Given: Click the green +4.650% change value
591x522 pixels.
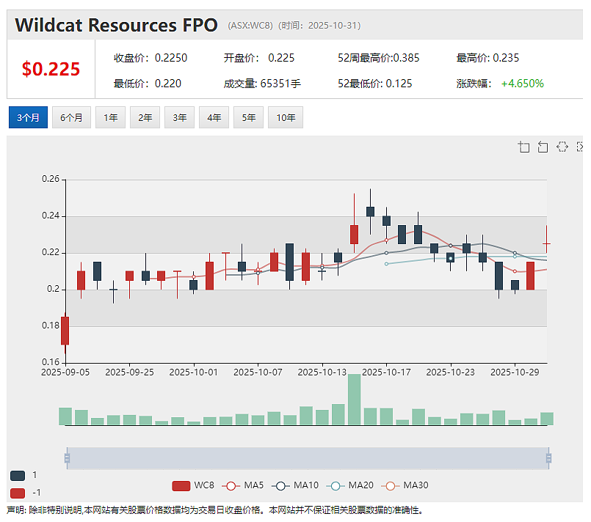Looking at the screenshot, I should (x=523, y=84).
